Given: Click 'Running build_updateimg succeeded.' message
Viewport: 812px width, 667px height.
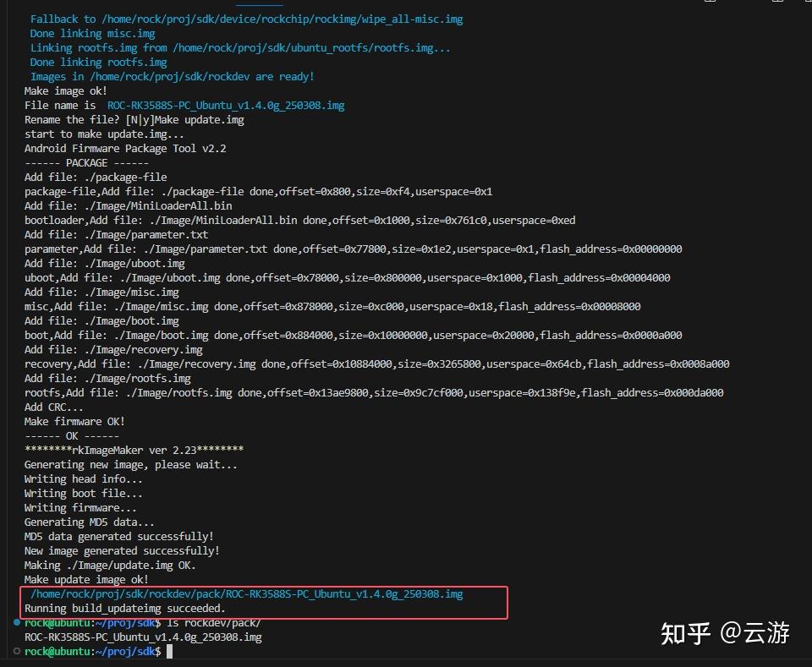Looking at the screenshot, I should [x=125, y=609].
